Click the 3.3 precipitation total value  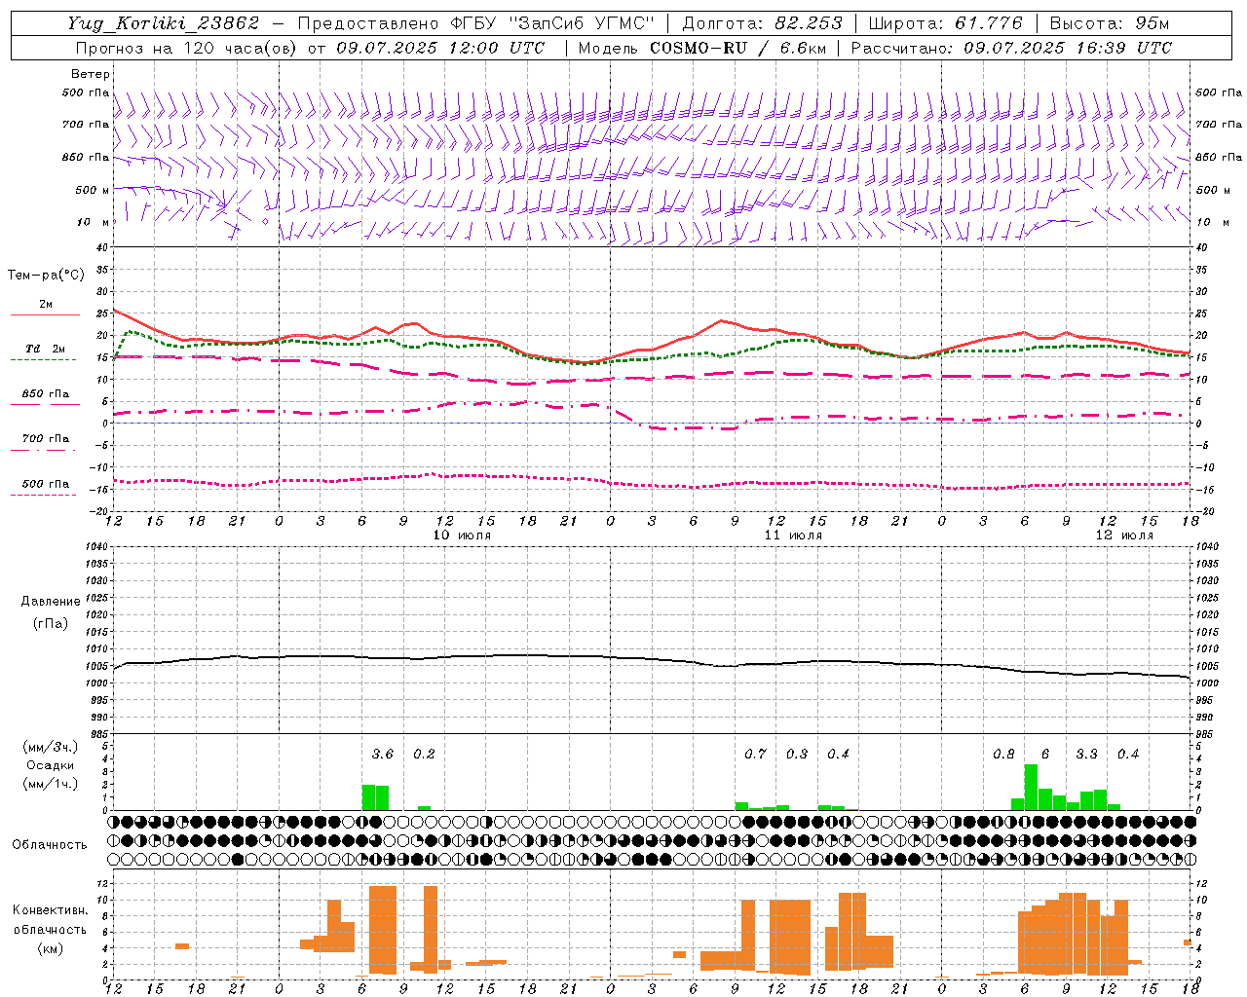tap(1086, 755)
